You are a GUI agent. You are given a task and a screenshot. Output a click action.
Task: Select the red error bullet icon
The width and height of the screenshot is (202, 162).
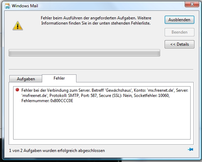tap(17, 90)
